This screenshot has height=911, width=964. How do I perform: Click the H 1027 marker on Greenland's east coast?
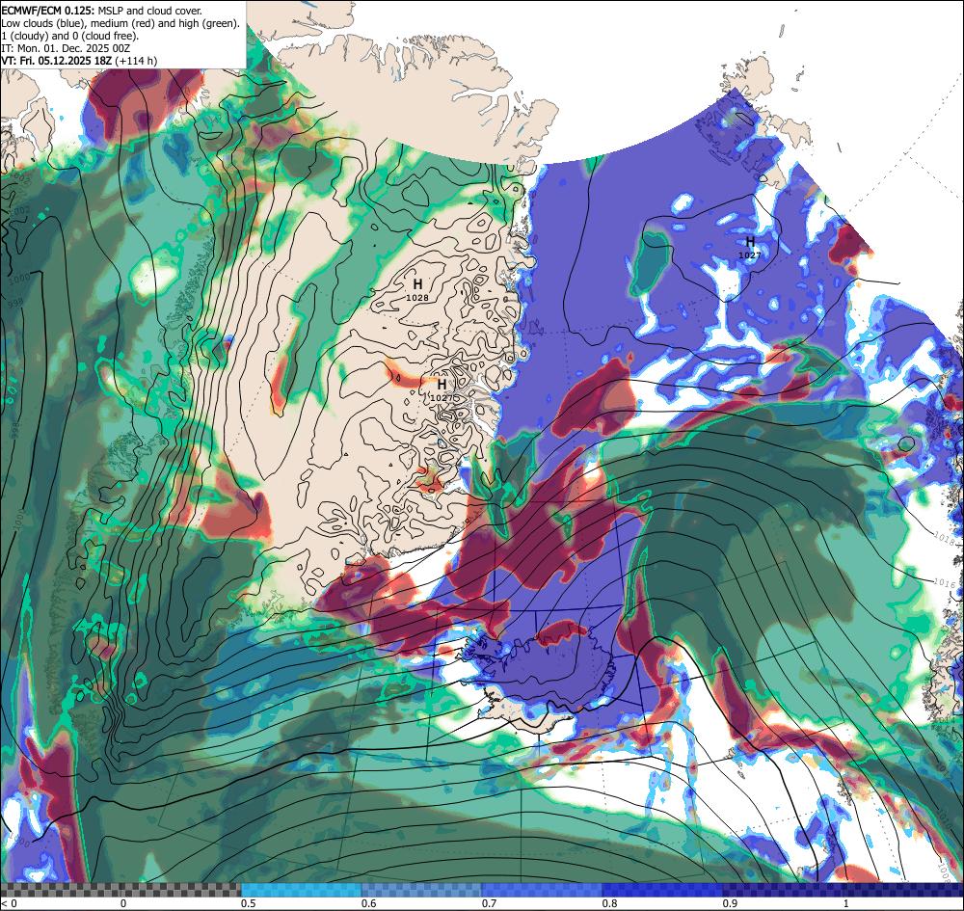point(442,389)
